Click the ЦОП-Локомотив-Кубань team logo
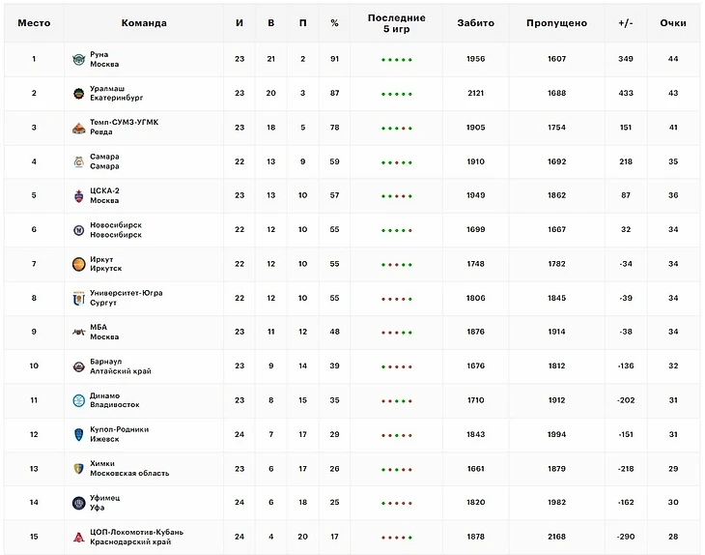The width and height of the screenshot is (705, 555). [78, 537]
